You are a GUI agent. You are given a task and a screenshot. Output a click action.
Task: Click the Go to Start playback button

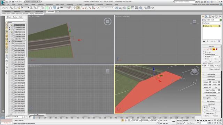tap(198, 120)
